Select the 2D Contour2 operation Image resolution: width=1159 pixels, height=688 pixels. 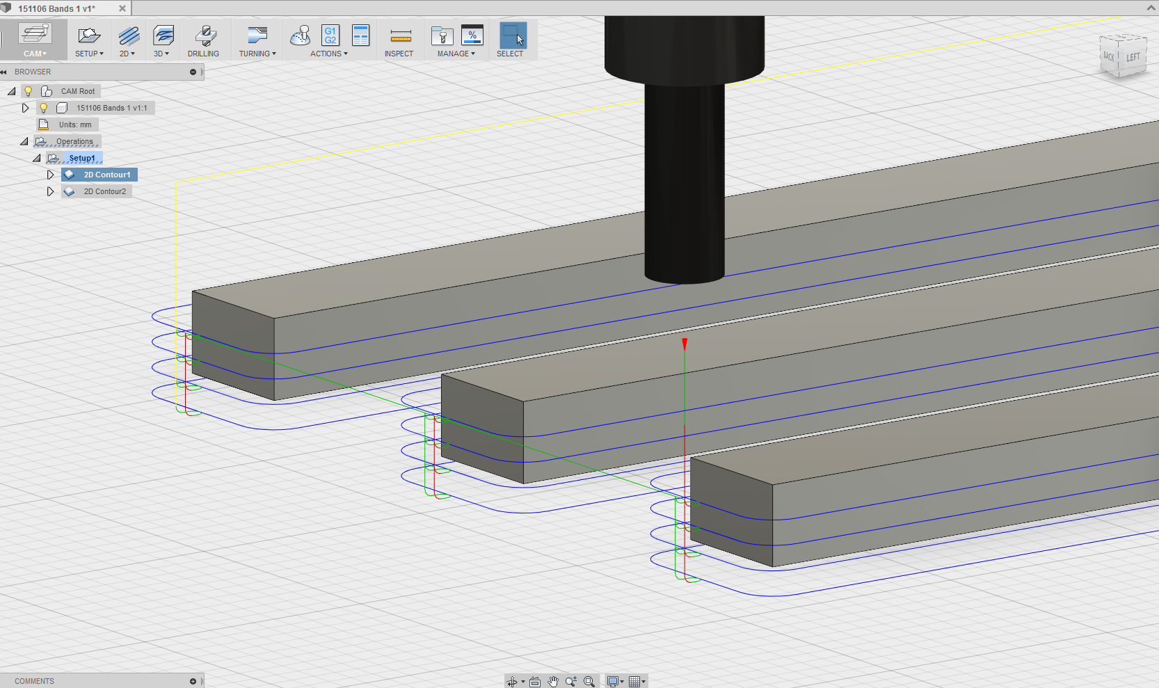point(104,191)
